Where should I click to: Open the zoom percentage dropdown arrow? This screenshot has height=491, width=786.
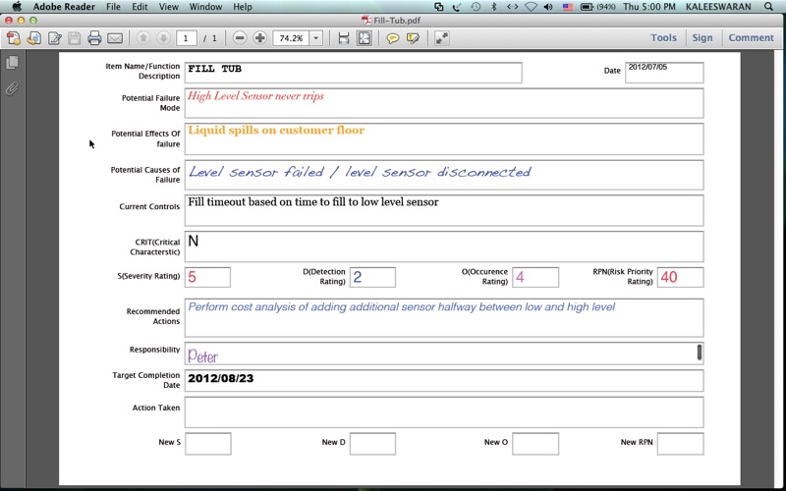[315, 38]
